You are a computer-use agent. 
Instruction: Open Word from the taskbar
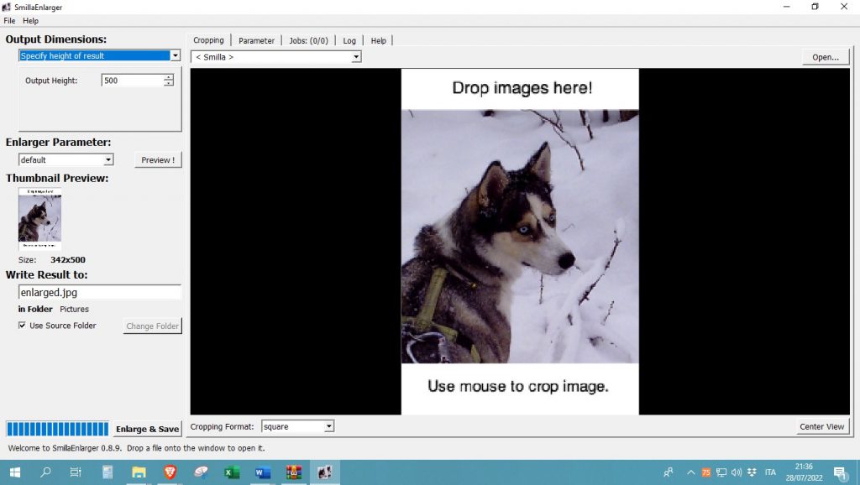click(x=263, y=472)
